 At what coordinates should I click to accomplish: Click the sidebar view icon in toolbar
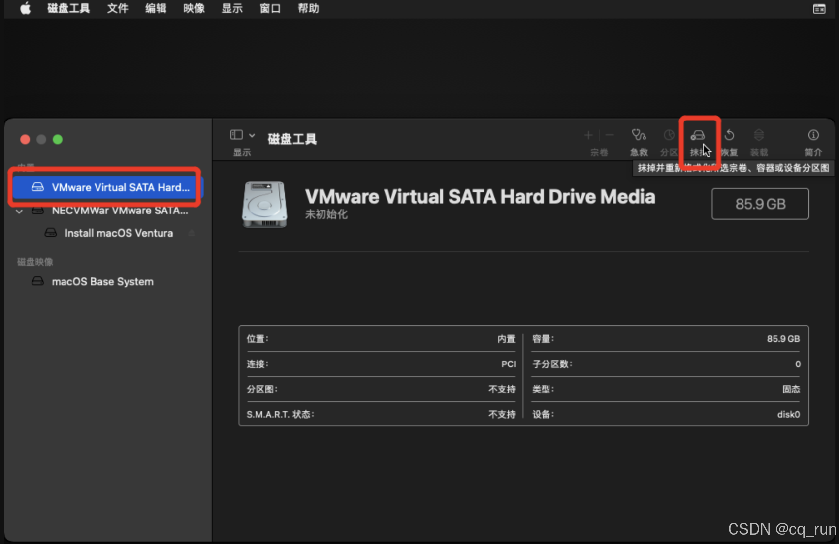coord(236,135)
